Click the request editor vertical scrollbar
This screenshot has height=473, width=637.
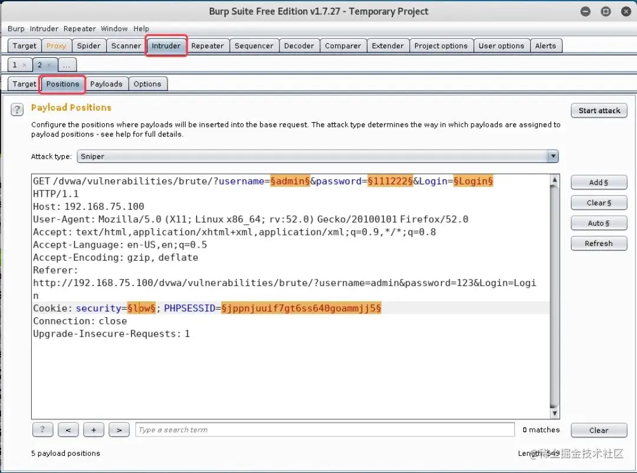pos(554,297)
